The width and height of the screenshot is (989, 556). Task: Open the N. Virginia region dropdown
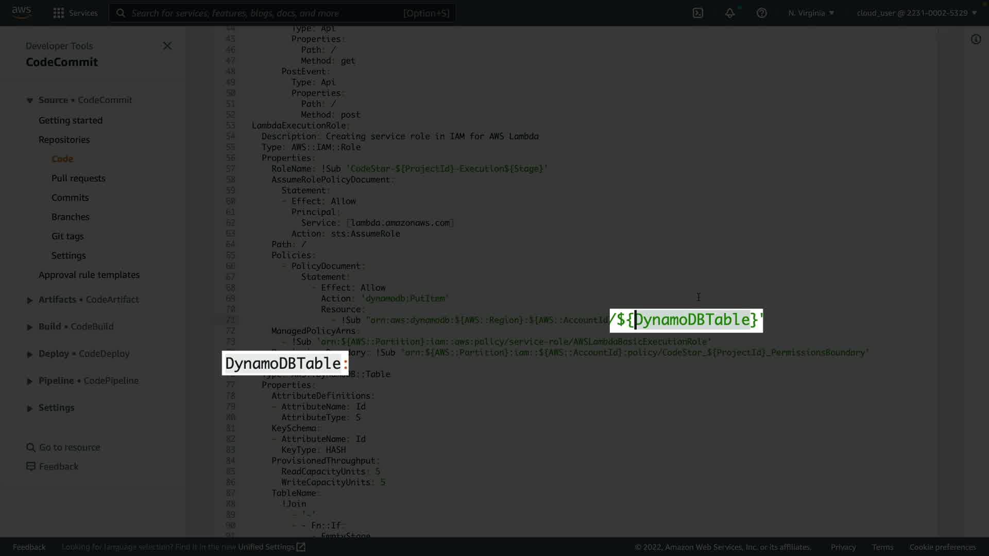tap(811, 13)
